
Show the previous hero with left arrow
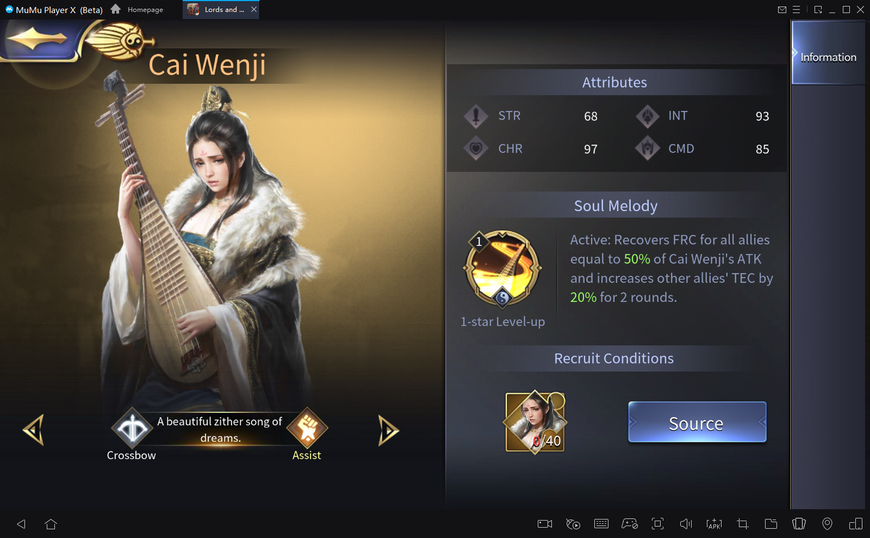(34, 430)
